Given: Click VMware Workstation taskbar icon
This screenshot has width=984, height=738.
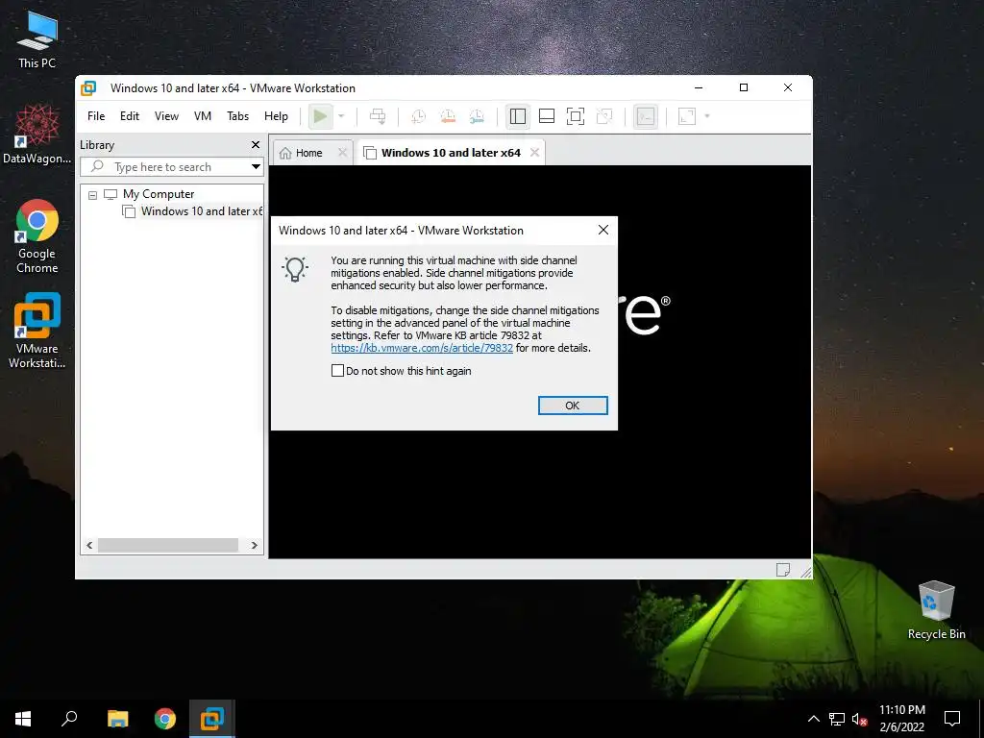Looking at the screenshot, I should [212, 719].
